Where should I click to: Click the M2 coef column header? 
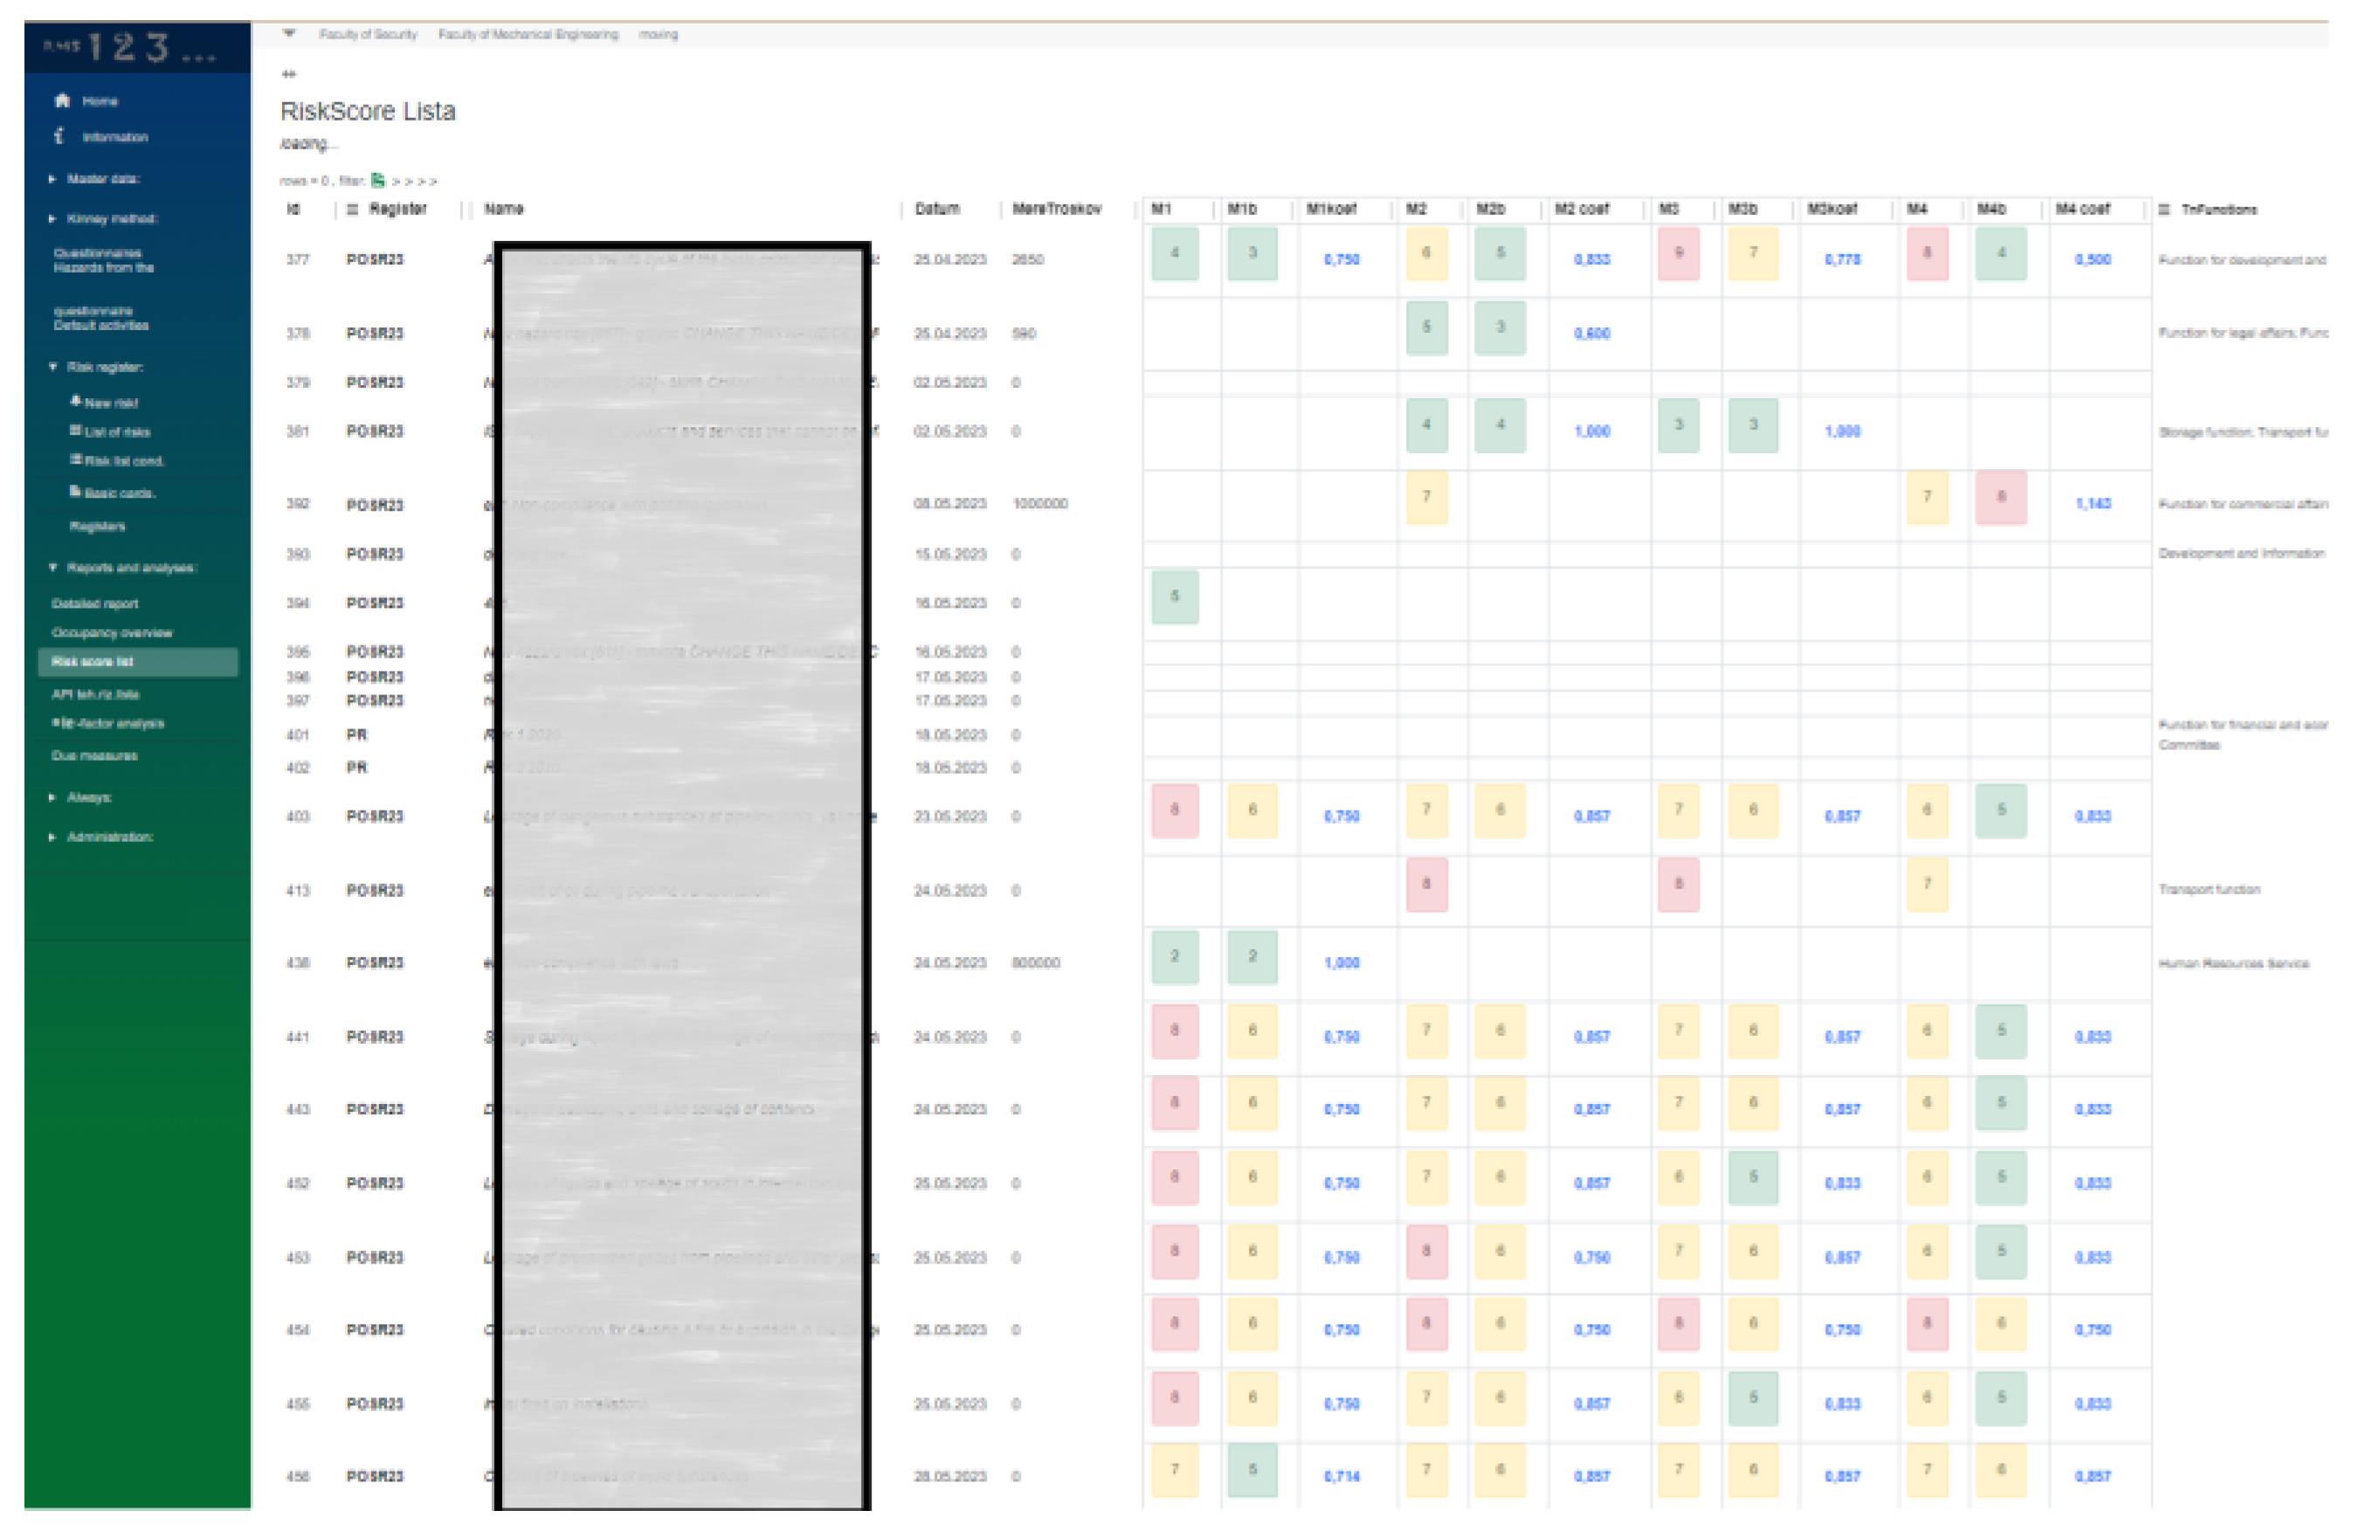(x=1582, y=209)
